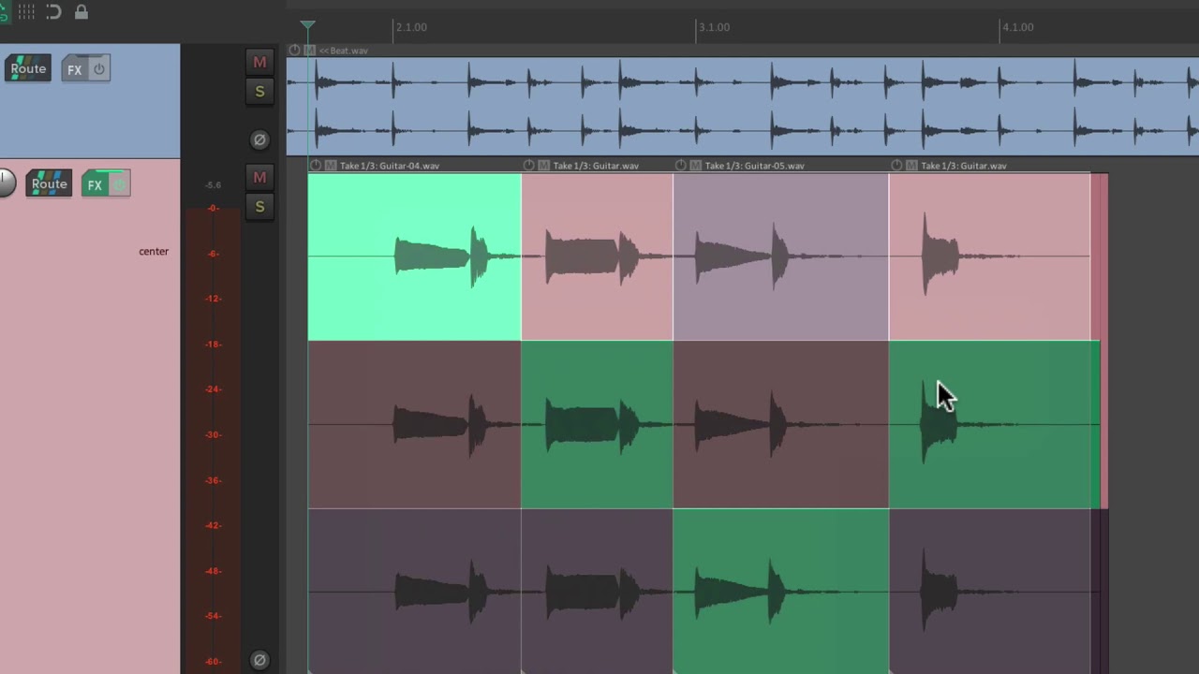
Task: Select bottom take of last Guitar.wav item
Action: click(x=990, y=592)
